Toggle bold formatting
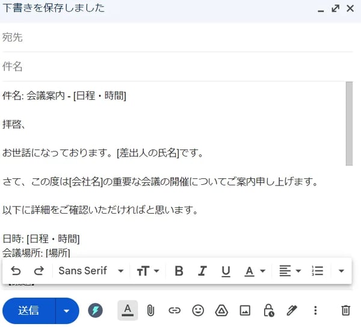This screenshot has height=327, width=361. [179, 271]
